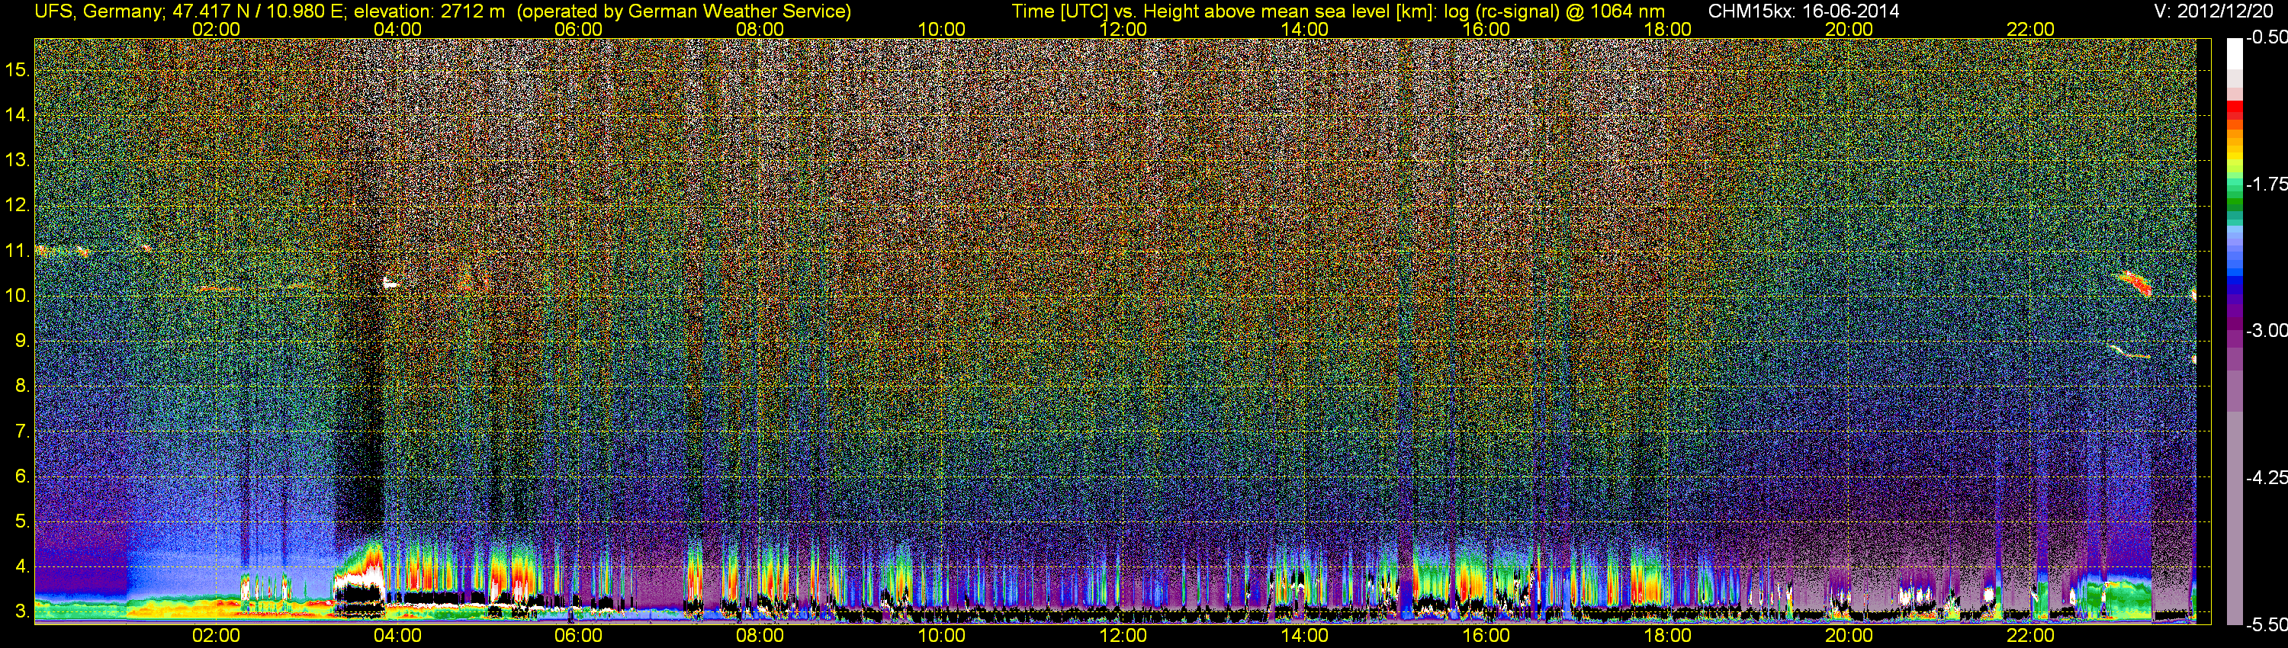Image resolution: width=2288 pixels, height=648 pixels.
Task: Click the 12:00 time label at bottom
Action: pyautogui.click(x=1123, y=636)
